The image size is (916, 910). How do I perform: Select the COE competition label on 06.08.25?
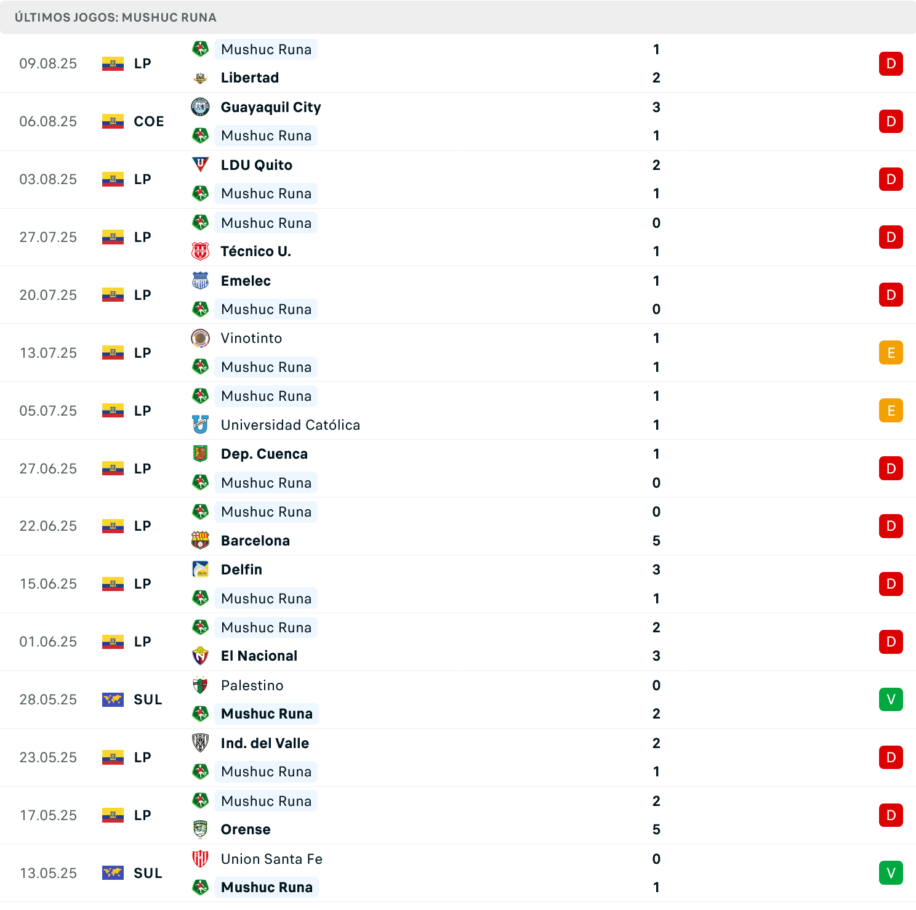(149, 121)
